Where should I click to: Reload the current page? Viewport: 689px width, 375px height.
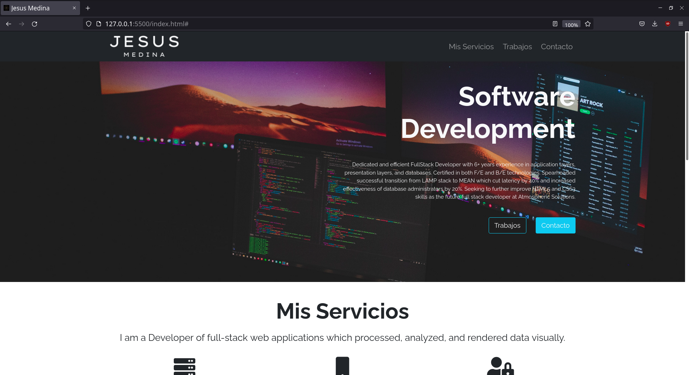point(34,24)
